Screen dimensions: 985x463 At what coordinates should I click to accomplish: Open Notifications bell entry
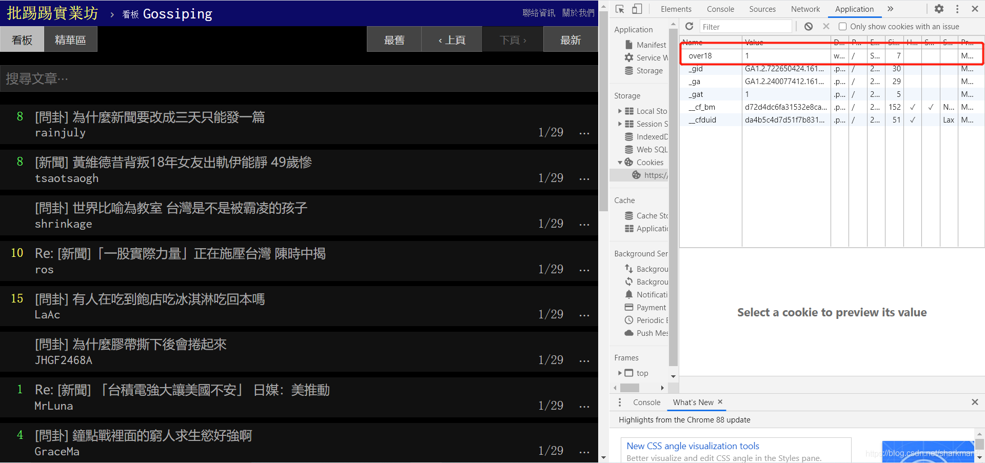(x=646, y=295)
